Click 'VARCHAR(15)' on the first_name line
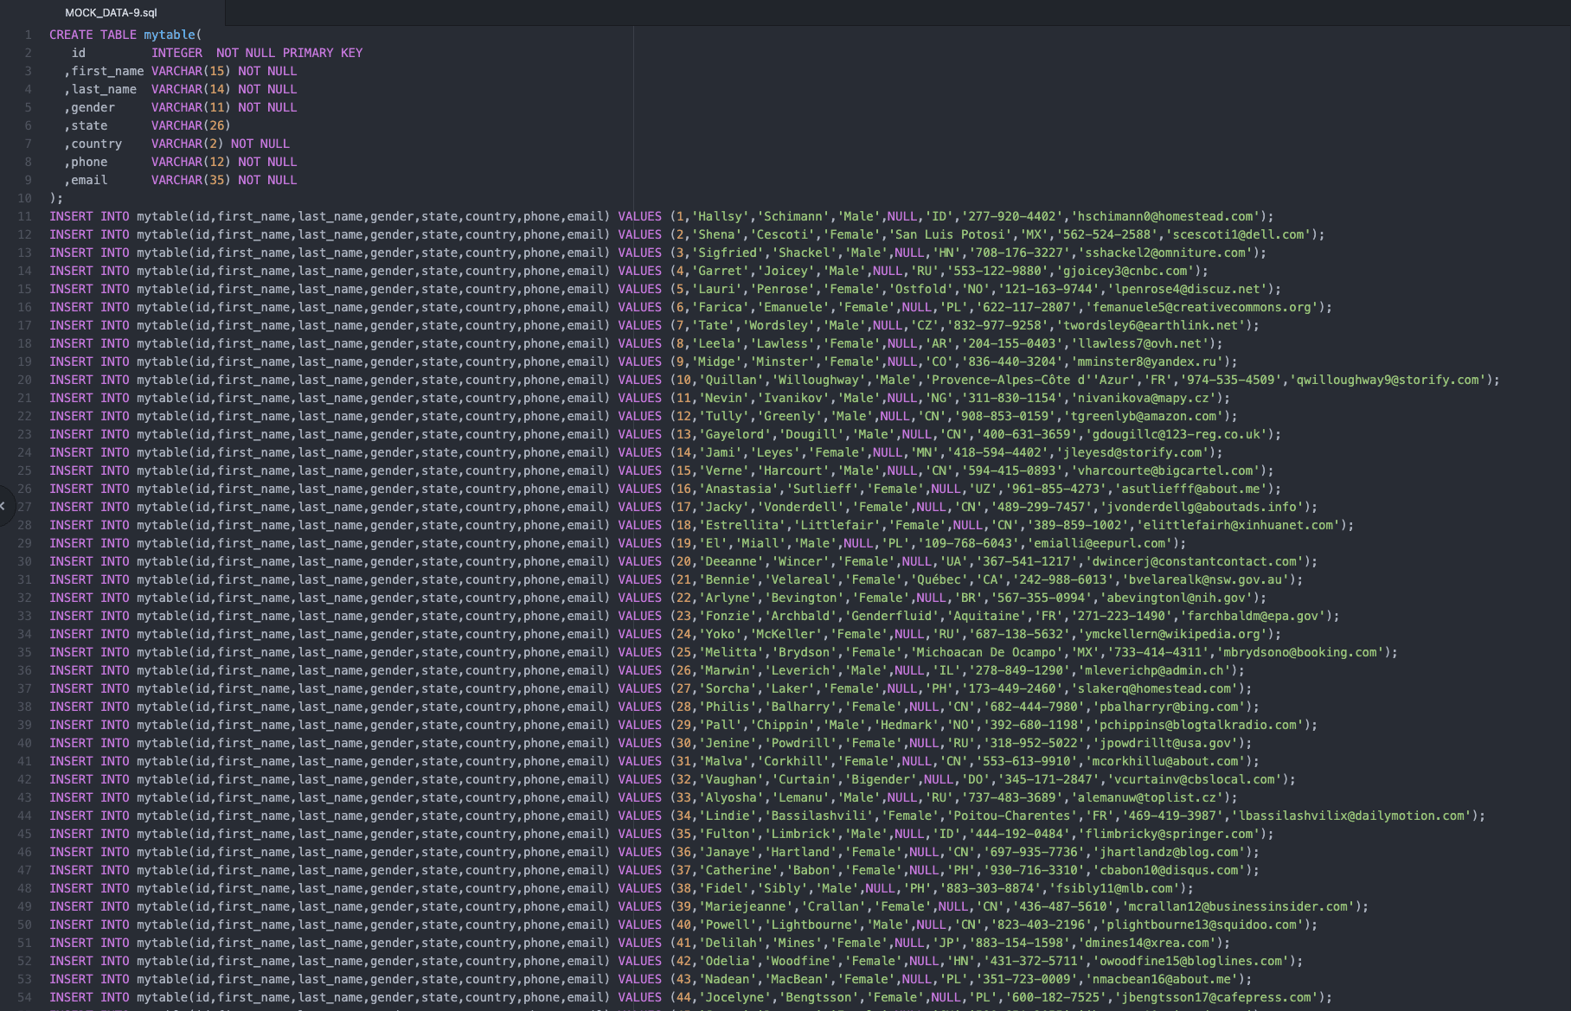1571x1011 pixels. (191, 71)
